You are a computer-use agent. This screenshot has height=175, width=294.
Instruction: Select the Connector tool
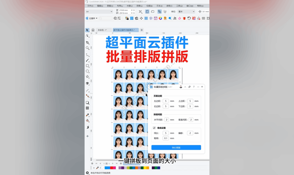87,96
